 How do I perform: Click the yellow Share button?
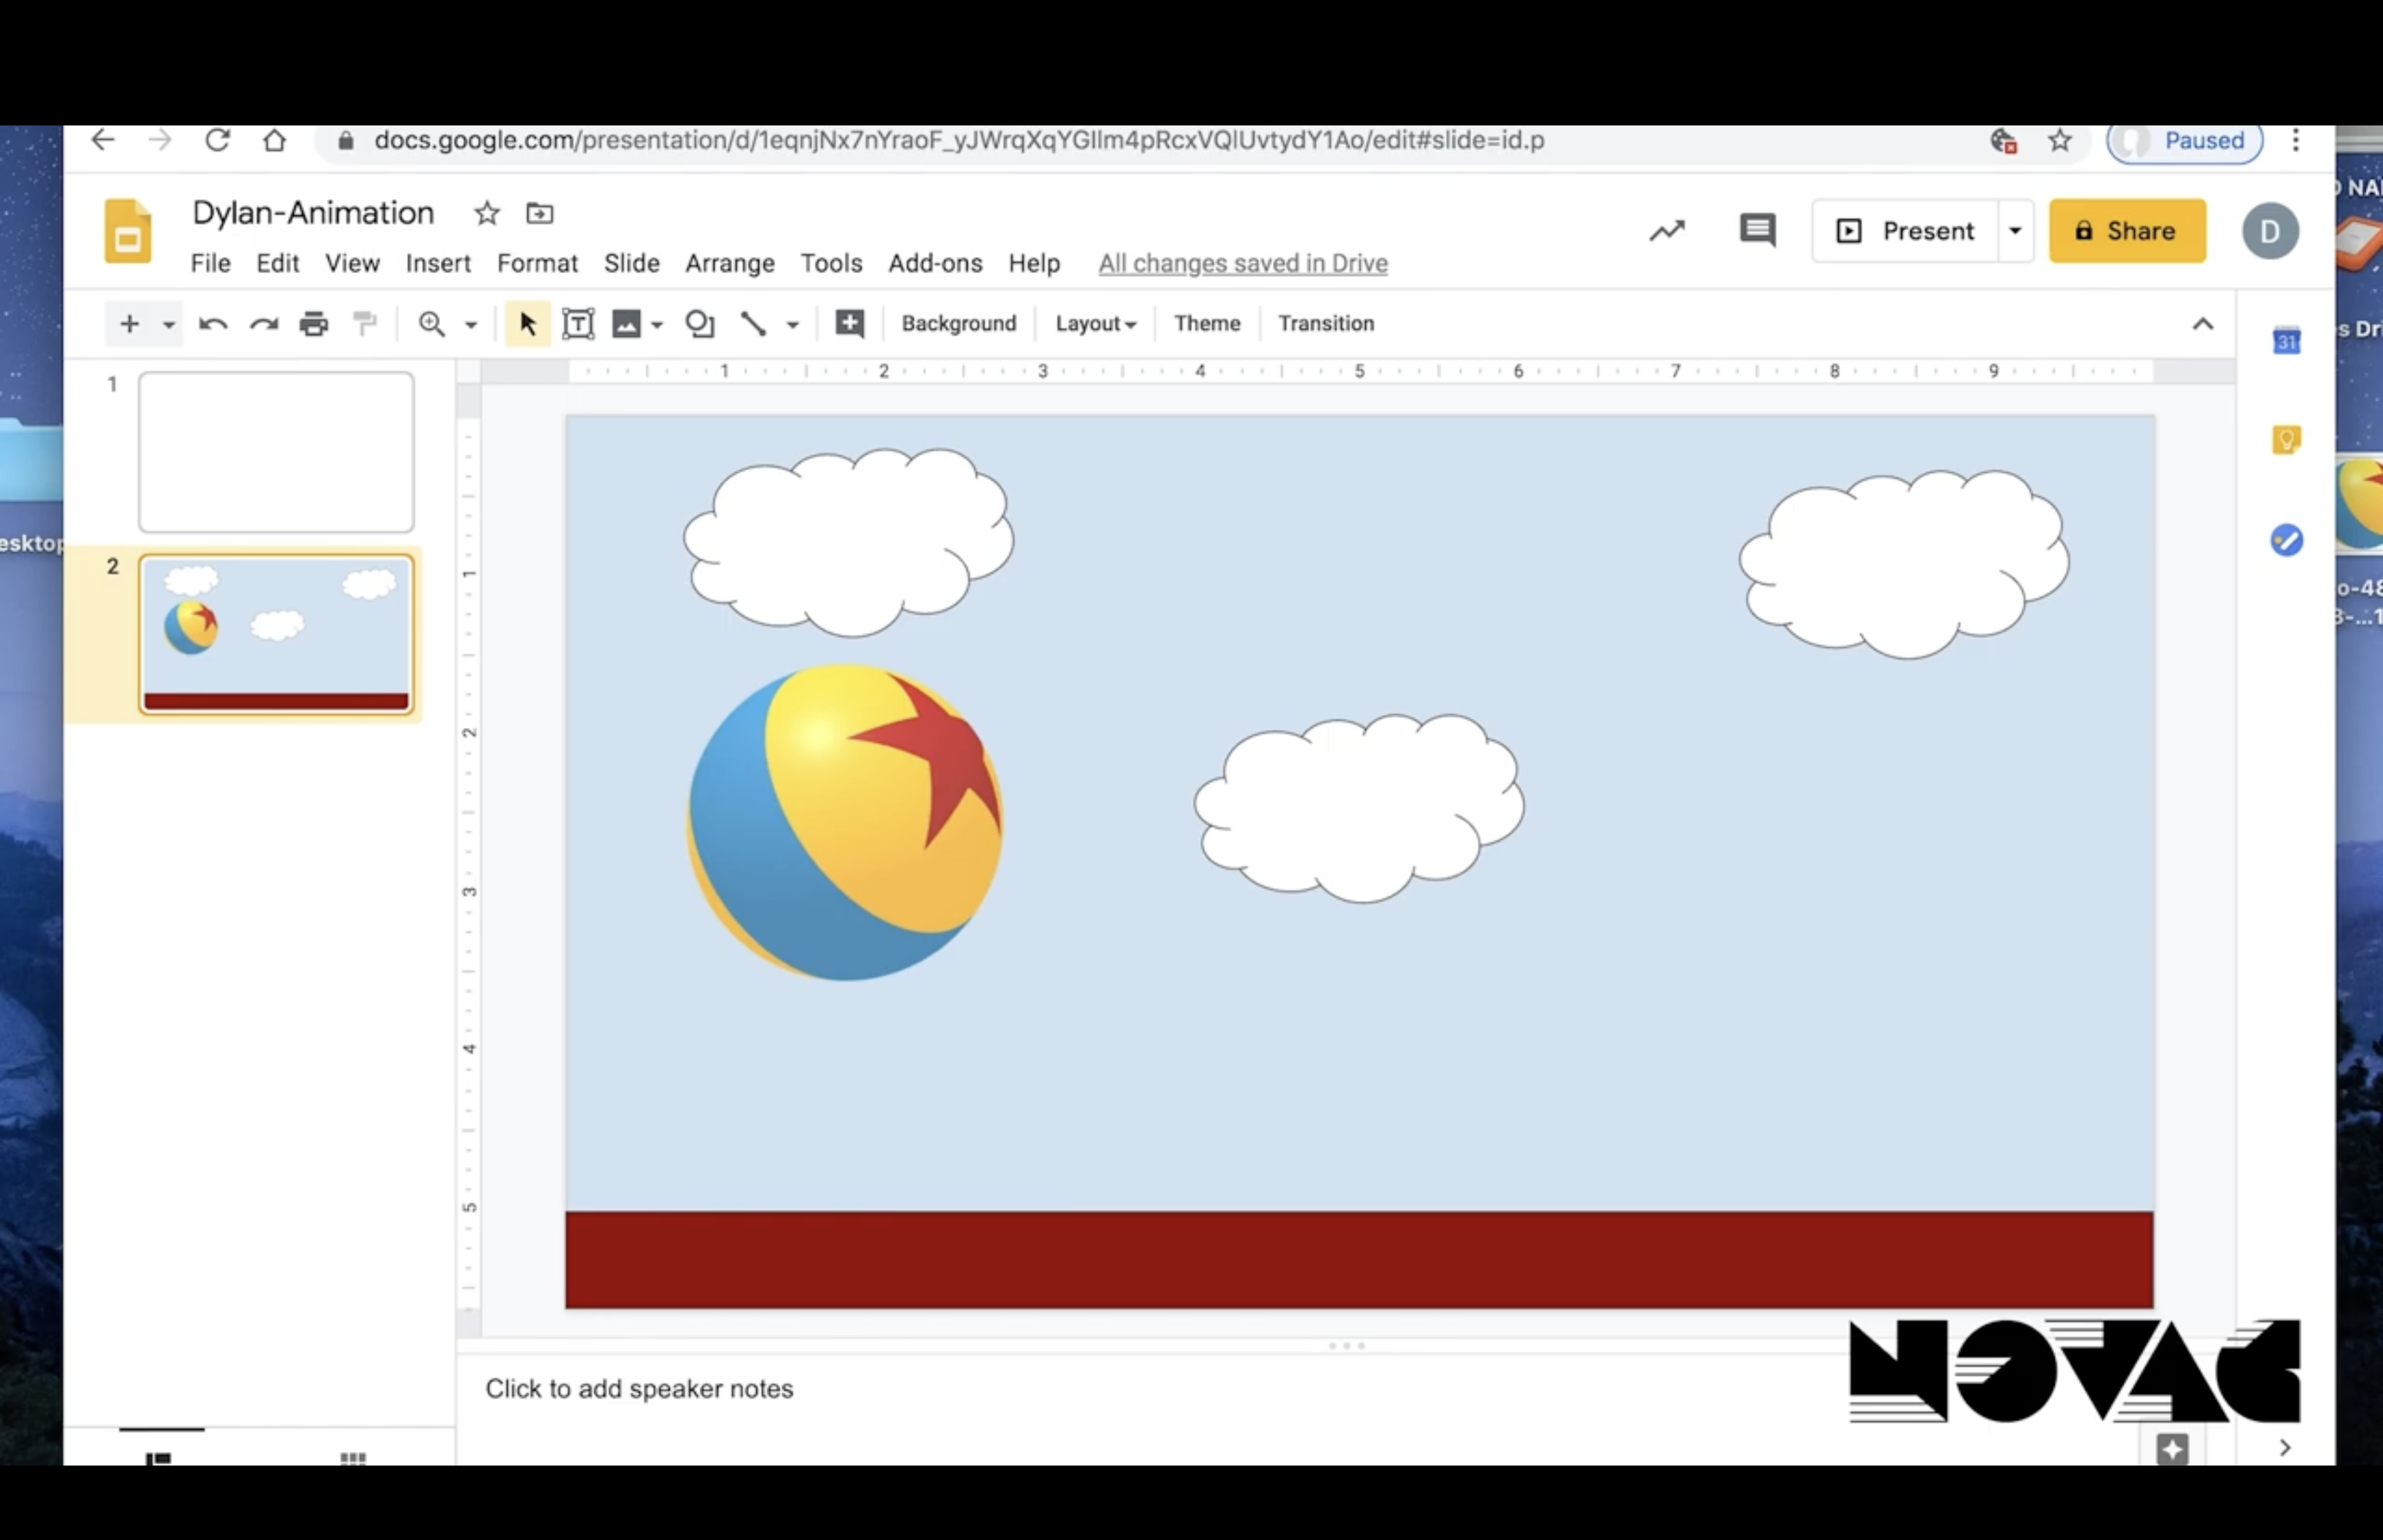(x=2126, y=231)
